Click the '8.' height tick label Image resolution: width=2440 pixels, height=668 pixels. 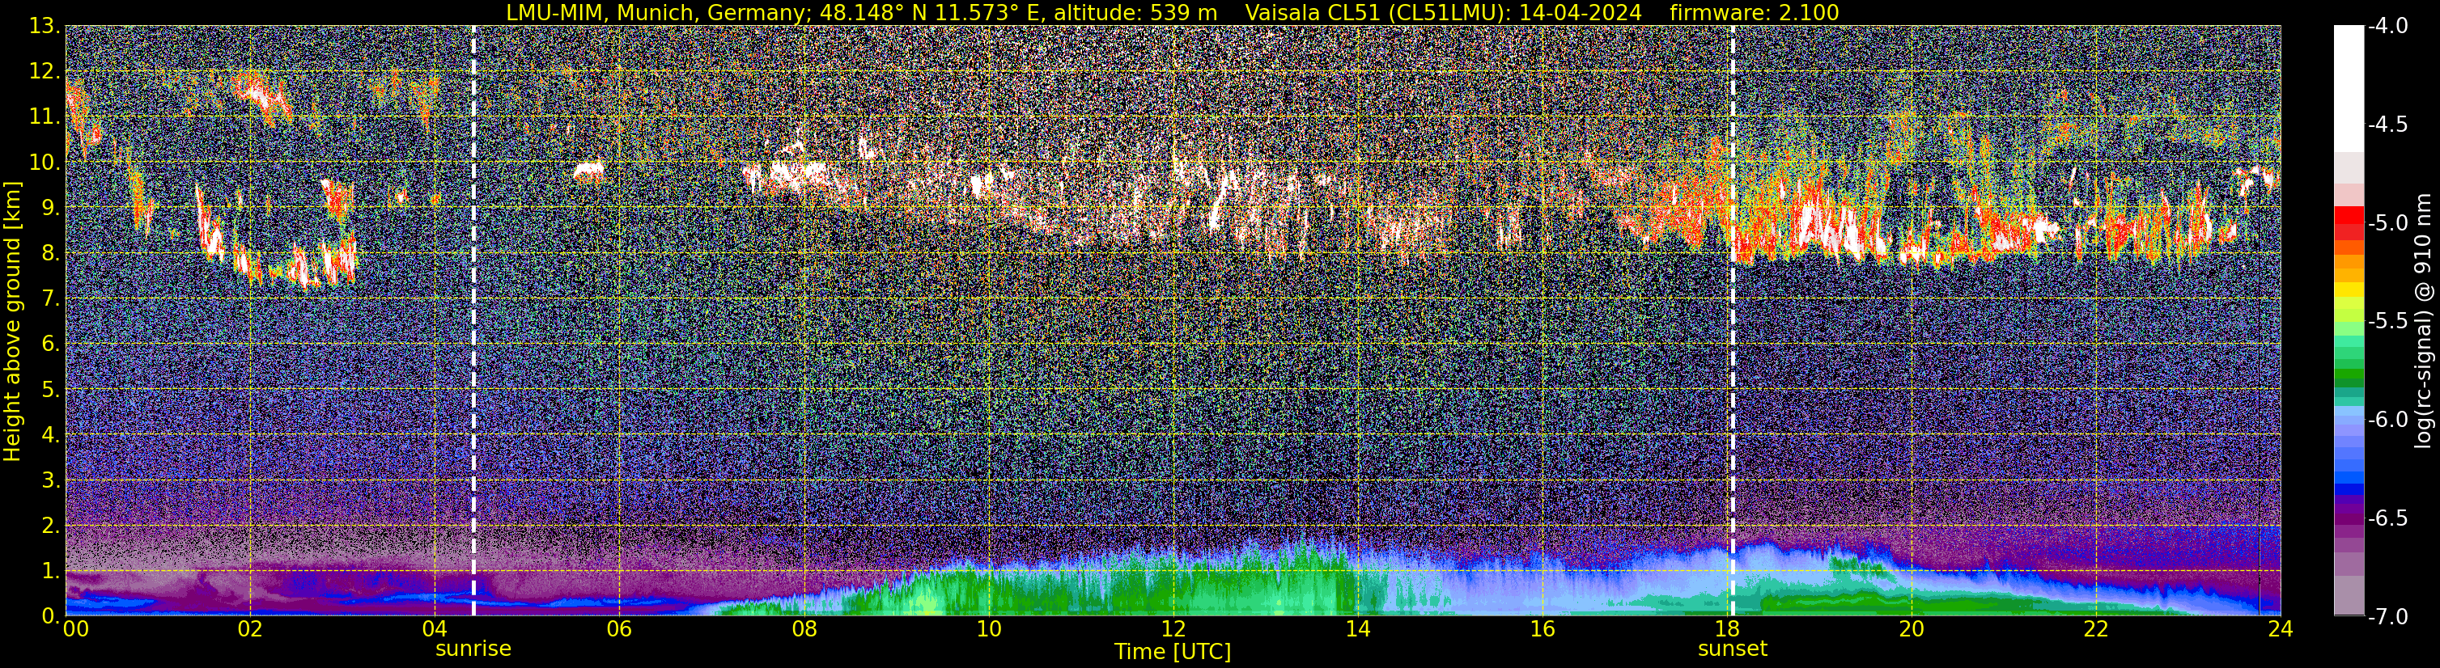click(50, 254)
